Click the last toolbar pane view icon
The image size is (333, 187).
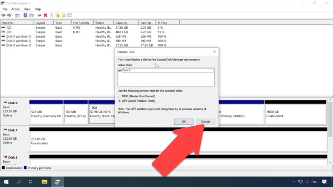(69, 15)
